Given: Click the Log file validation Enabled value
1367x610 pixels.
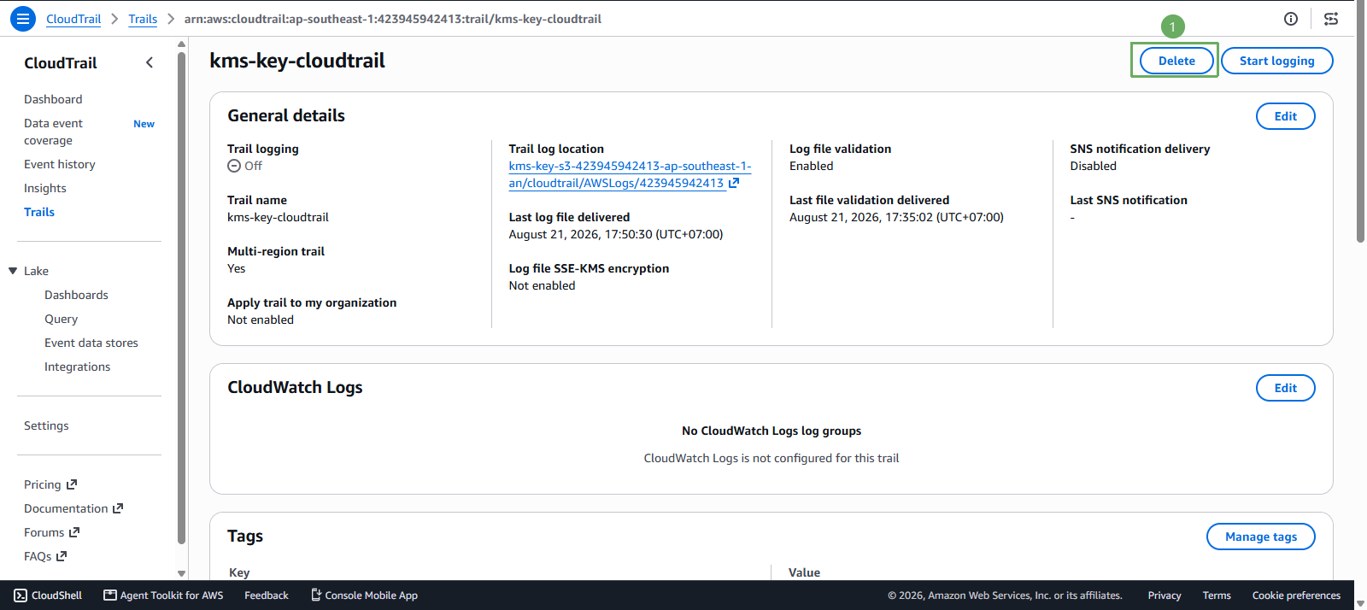Looking at the screenshot, I should point(811,166).
